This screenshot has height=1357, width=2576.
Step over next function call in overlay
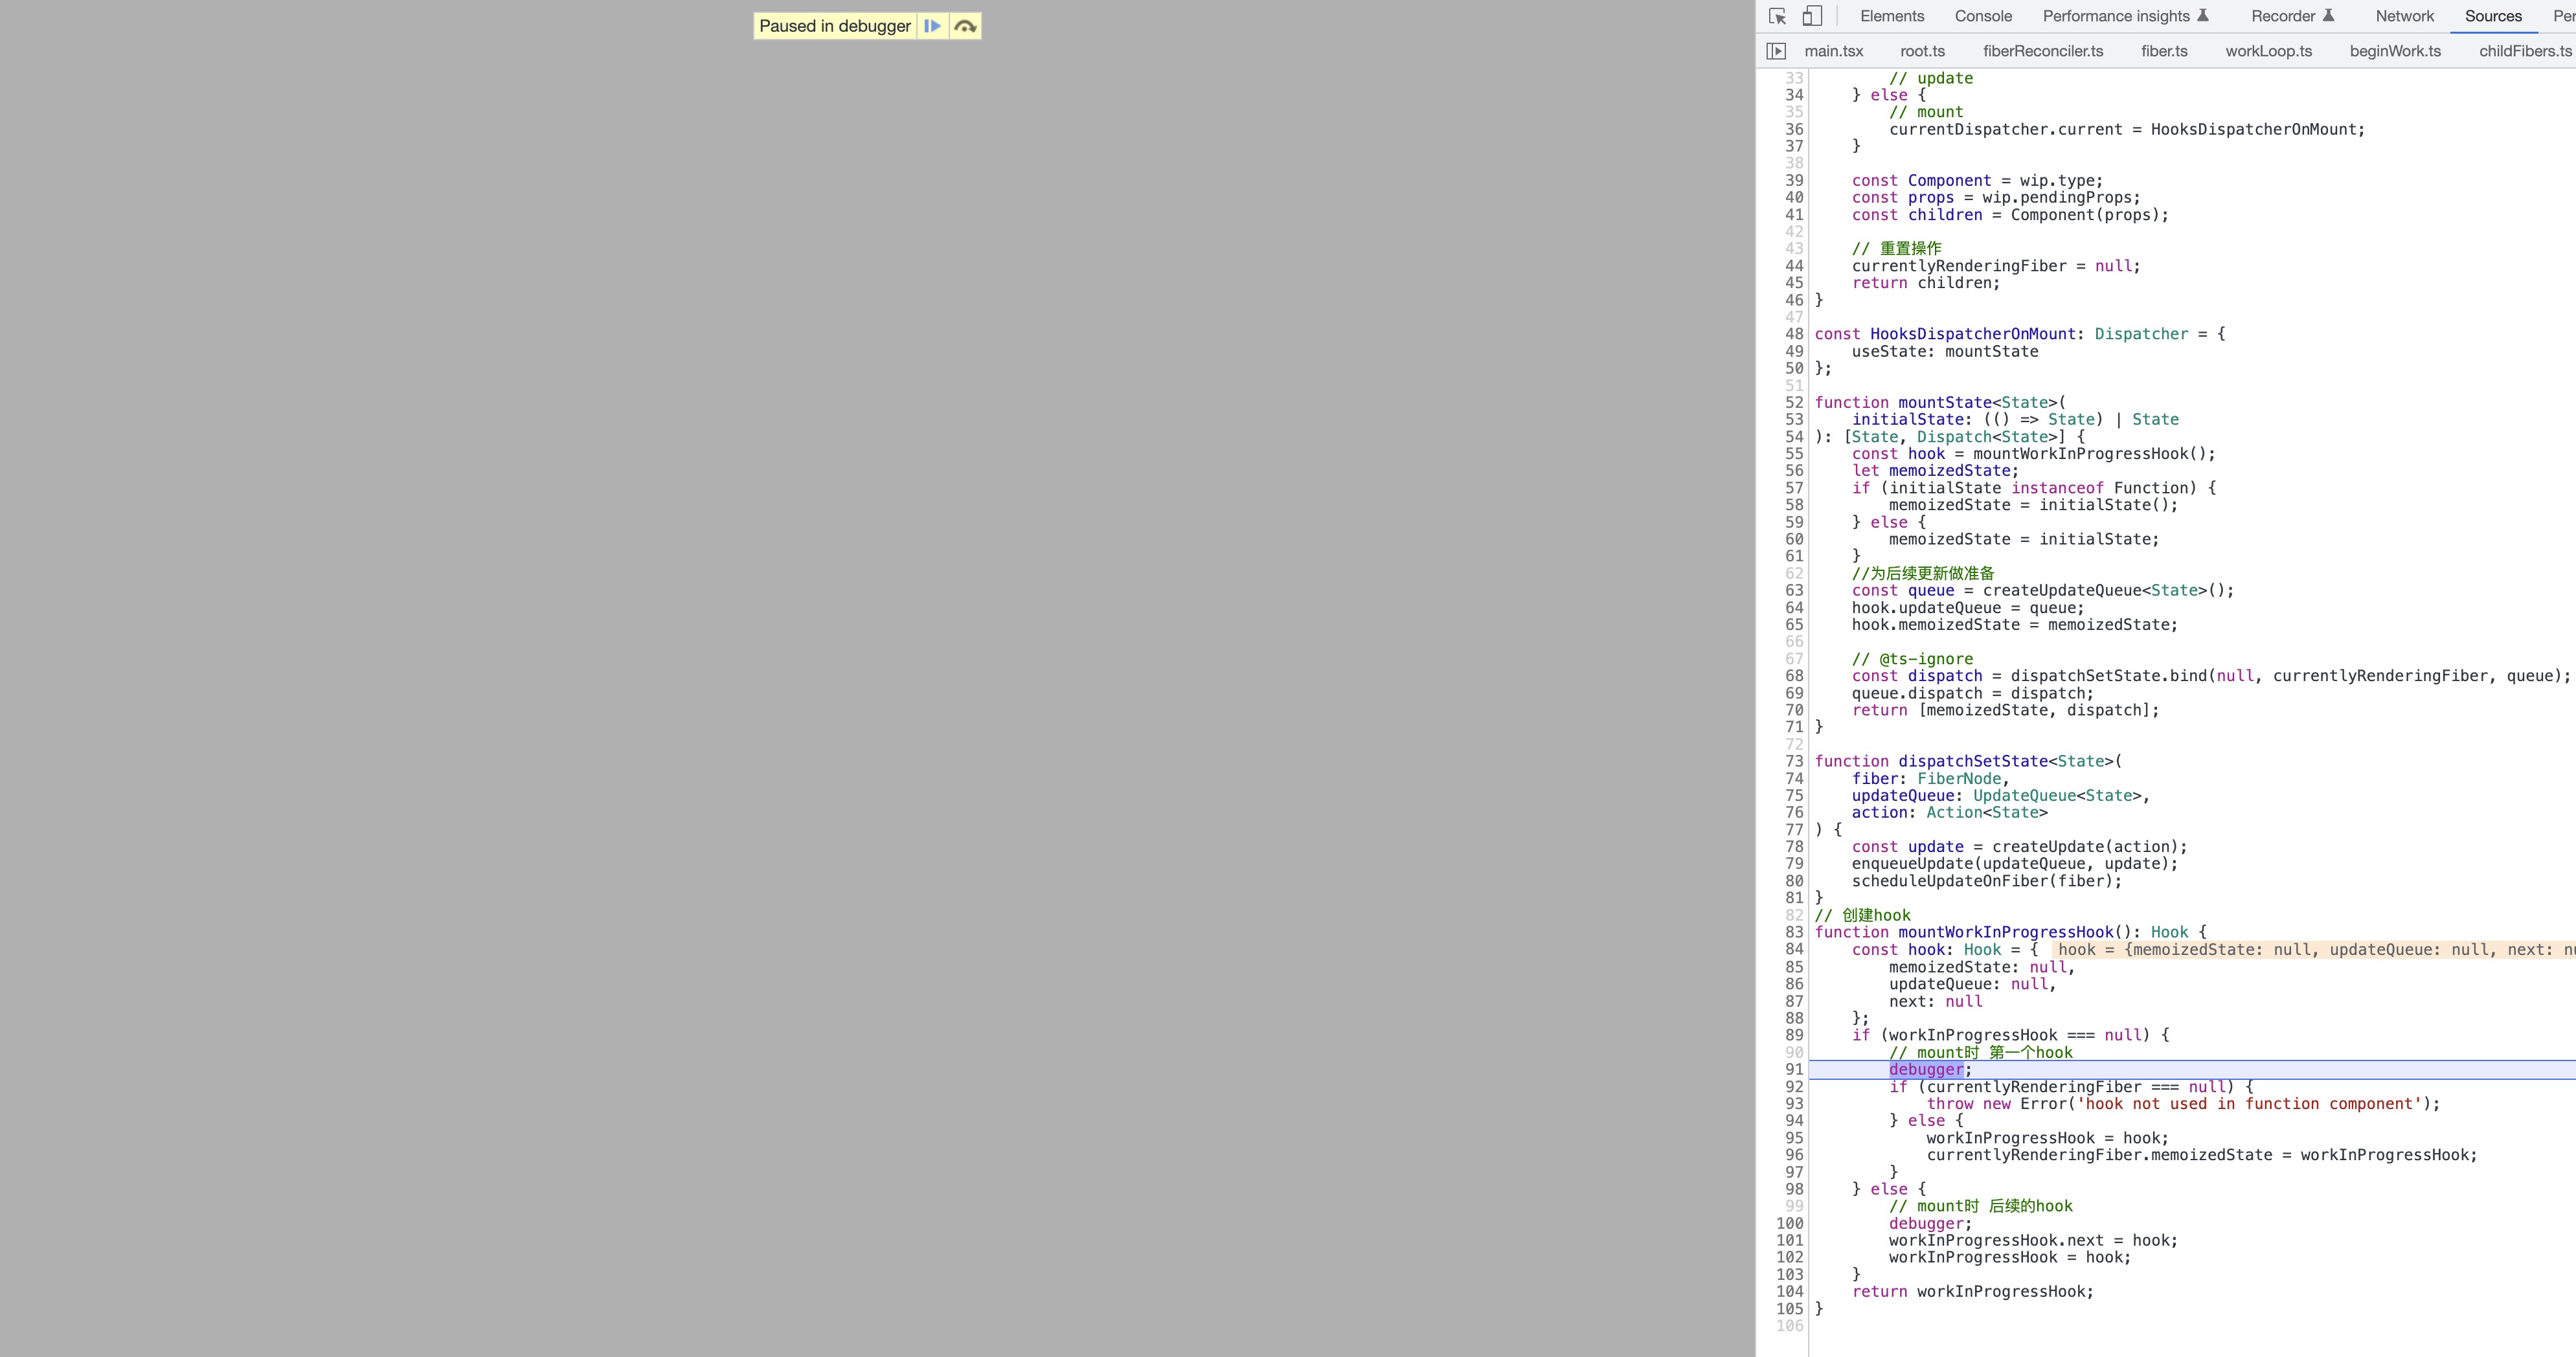(965, 26)
